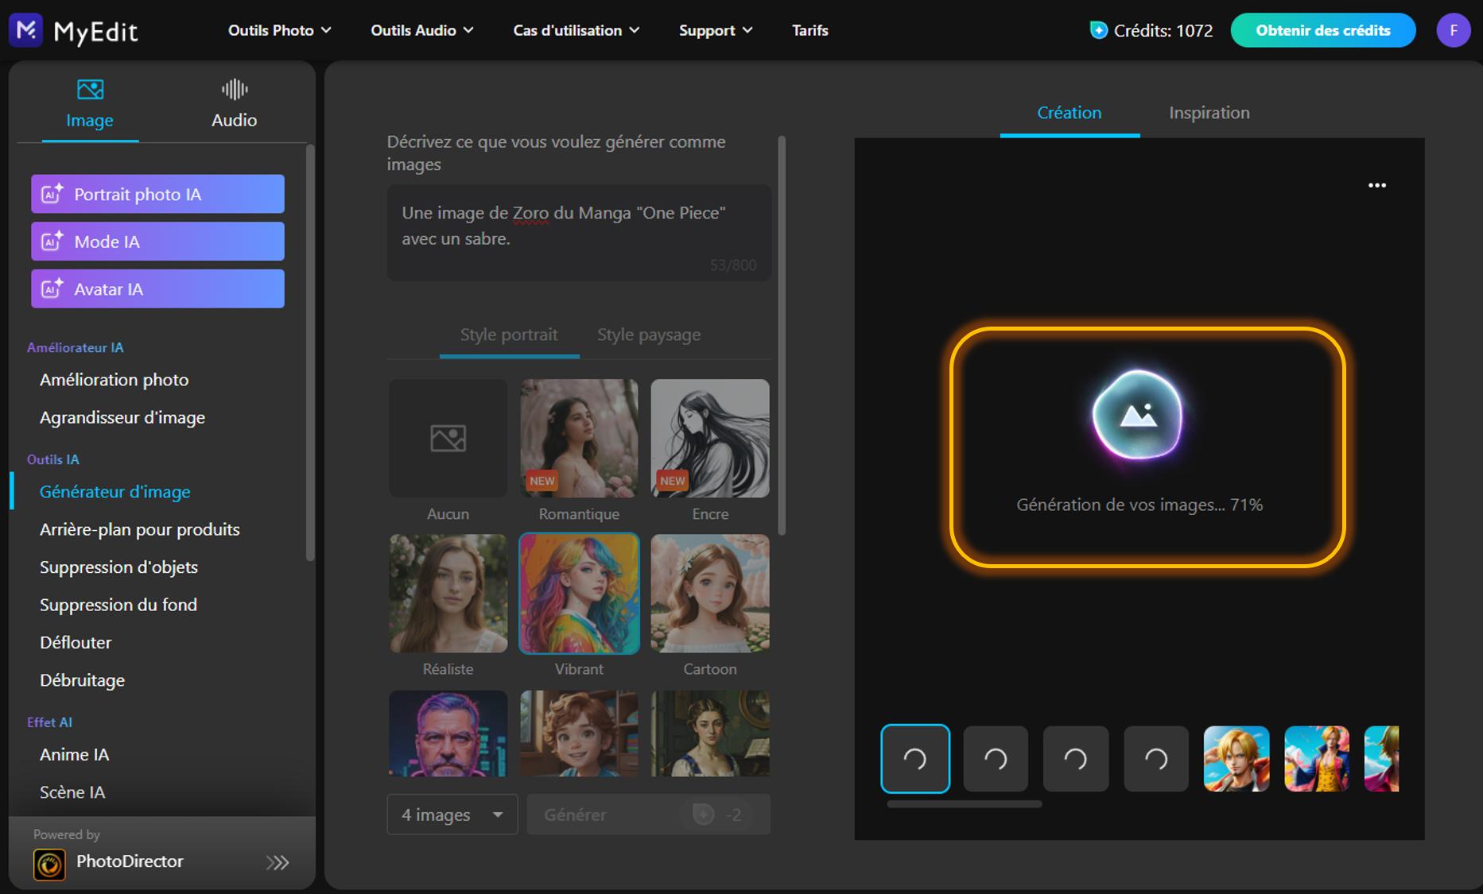The width and height of the screenshot is (1483, 894).
Task: Click the Audio tab waveform icon
Action: 234,89
